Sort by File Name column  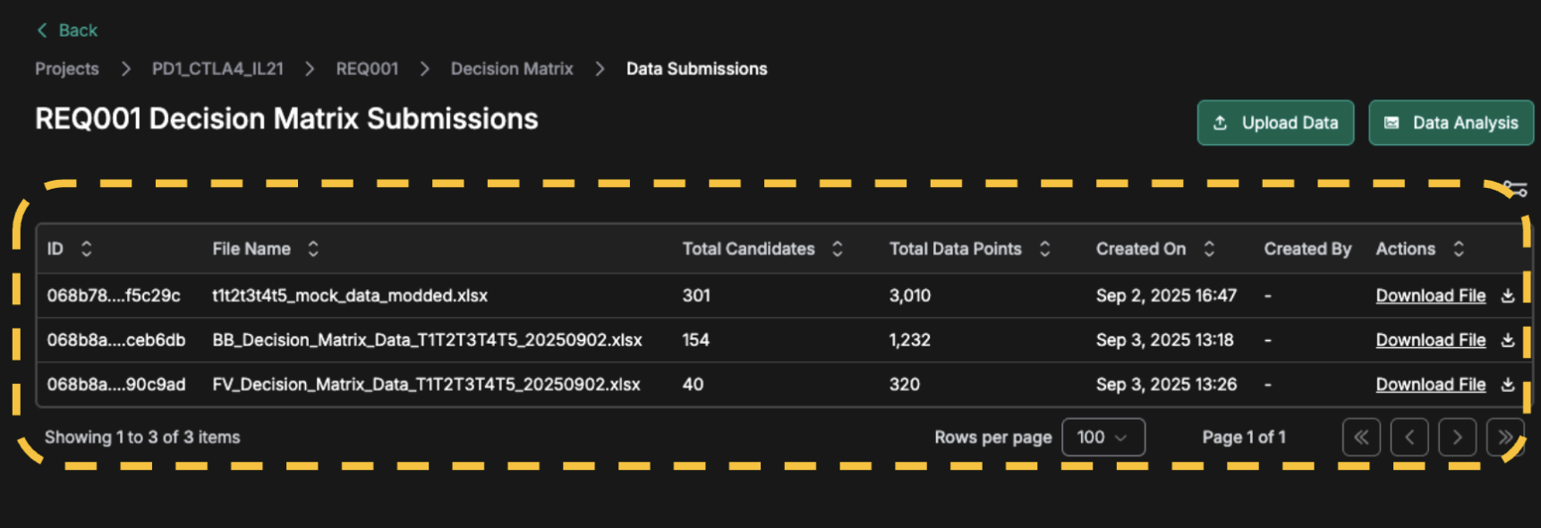pos(313,249)
